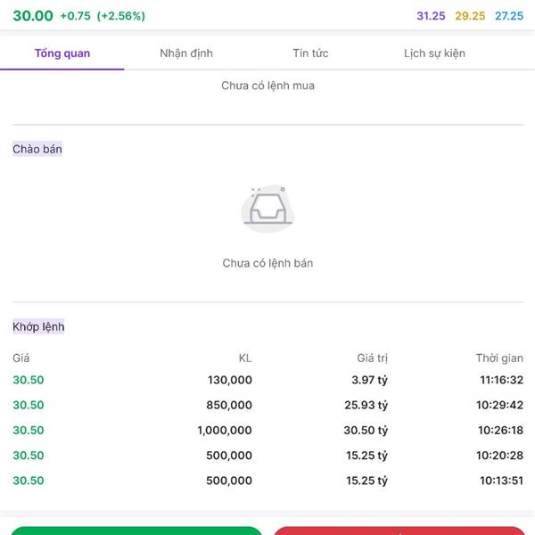Click the empty inbox tray icon

click(x=267, y=209)
